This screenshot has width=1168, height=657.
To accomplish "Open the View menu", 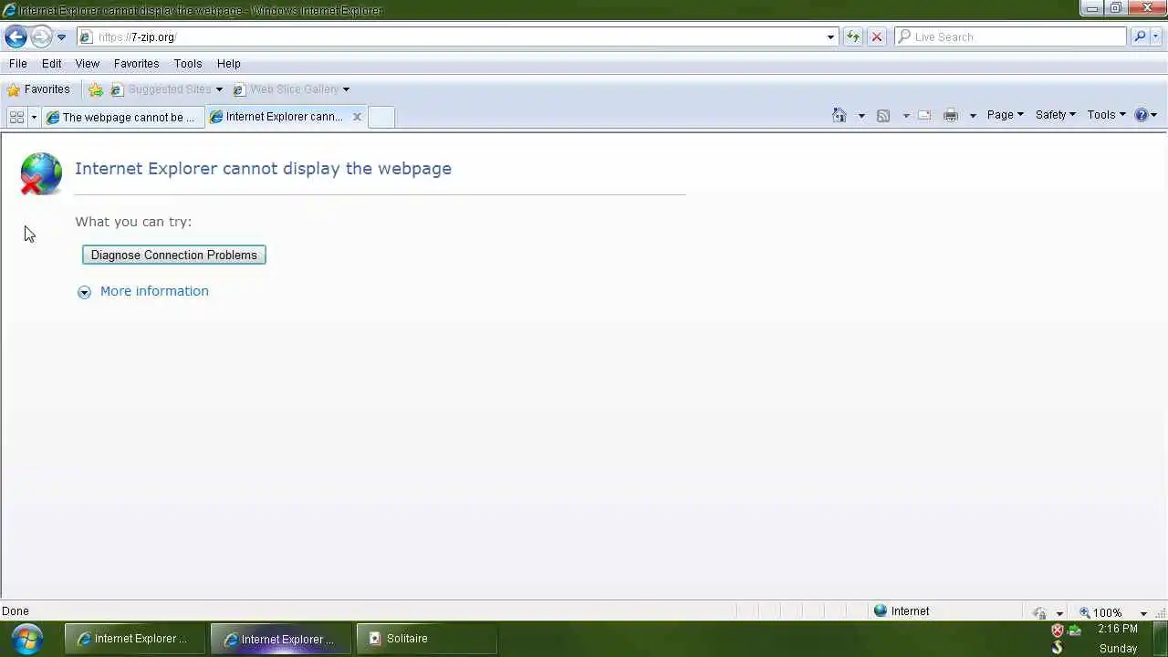I will (x=87, y=64).
